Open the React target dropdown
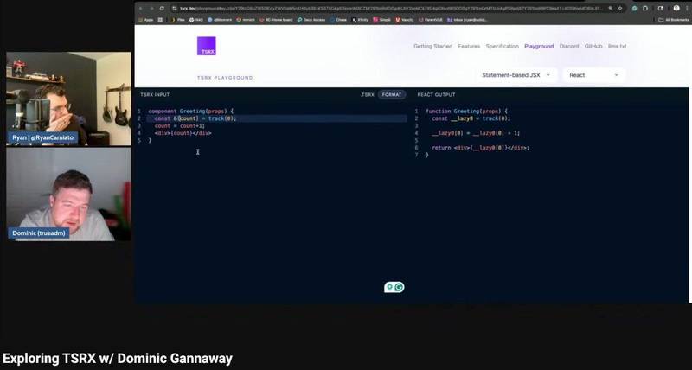This screenshot has width=692, height=370. click(593, 75)
